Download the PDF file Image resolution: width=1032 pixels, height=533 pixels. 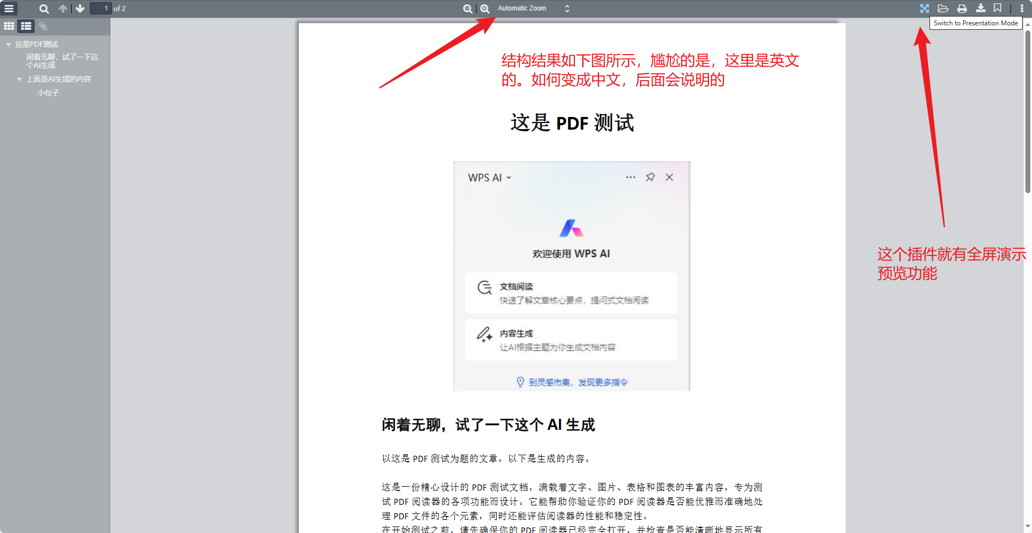pyautogui.click(x=981, y=8)
